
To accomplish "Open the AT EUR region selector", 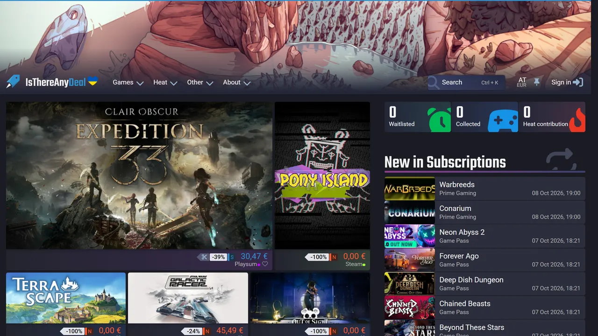I will tap(522, 83).
